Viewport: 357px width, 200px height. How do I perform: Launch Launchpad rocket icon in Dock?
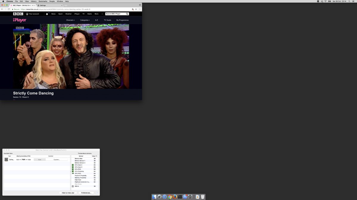159,197
